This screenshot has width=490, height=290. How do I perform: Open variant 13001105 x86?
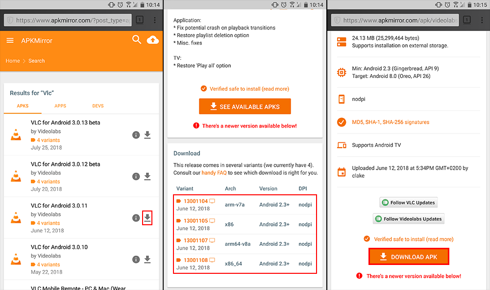(x=196, y=221)
